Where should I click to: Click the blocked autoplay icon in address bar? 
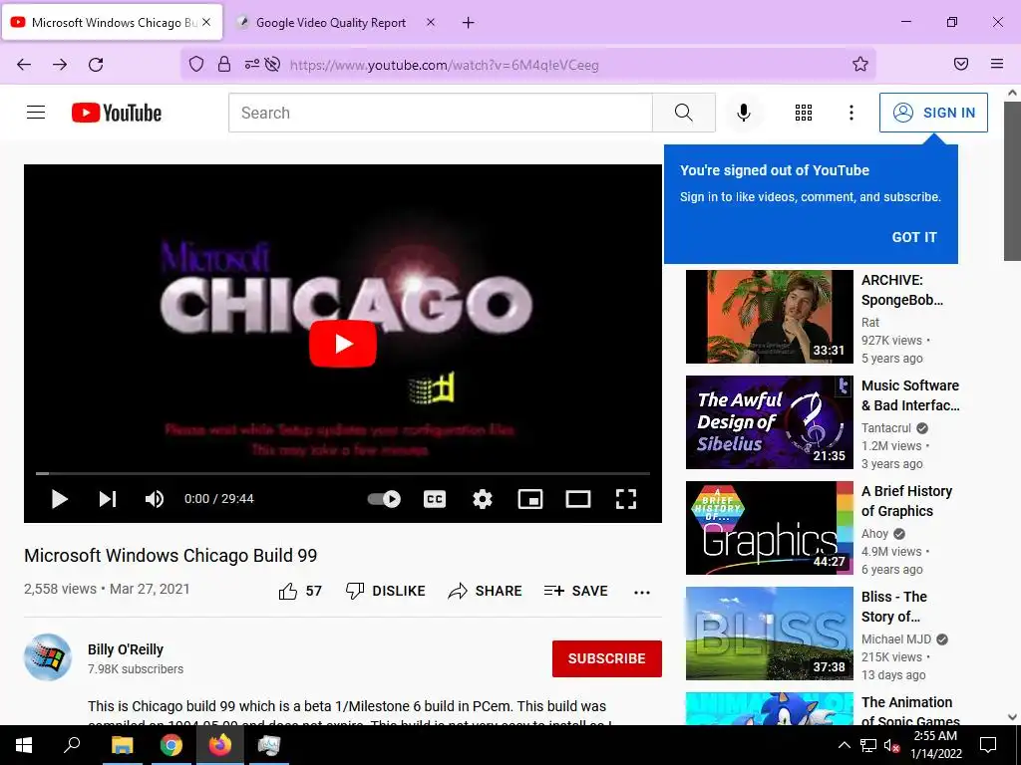tap(273, 64)
